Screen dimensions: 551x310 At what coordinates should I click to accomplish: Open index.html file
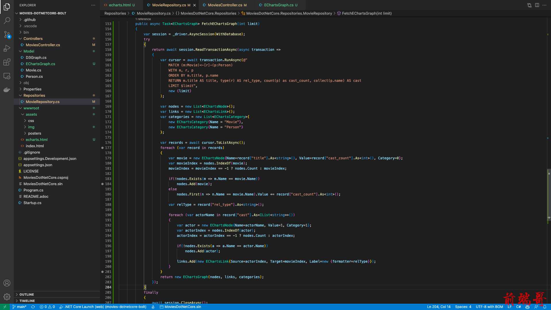click(57, 146)
